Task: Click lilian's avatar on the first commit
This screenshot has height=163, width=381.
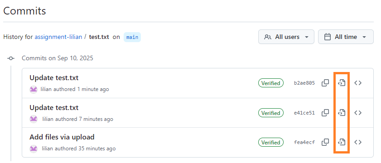Action: pyautogui.click(x=33, y=89)
